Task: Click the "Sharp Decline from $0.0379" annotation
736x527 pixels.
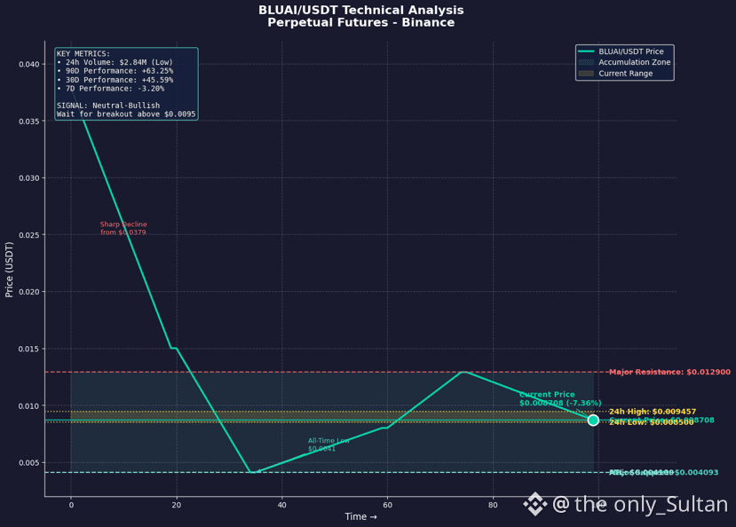Action: pos(123,228)
